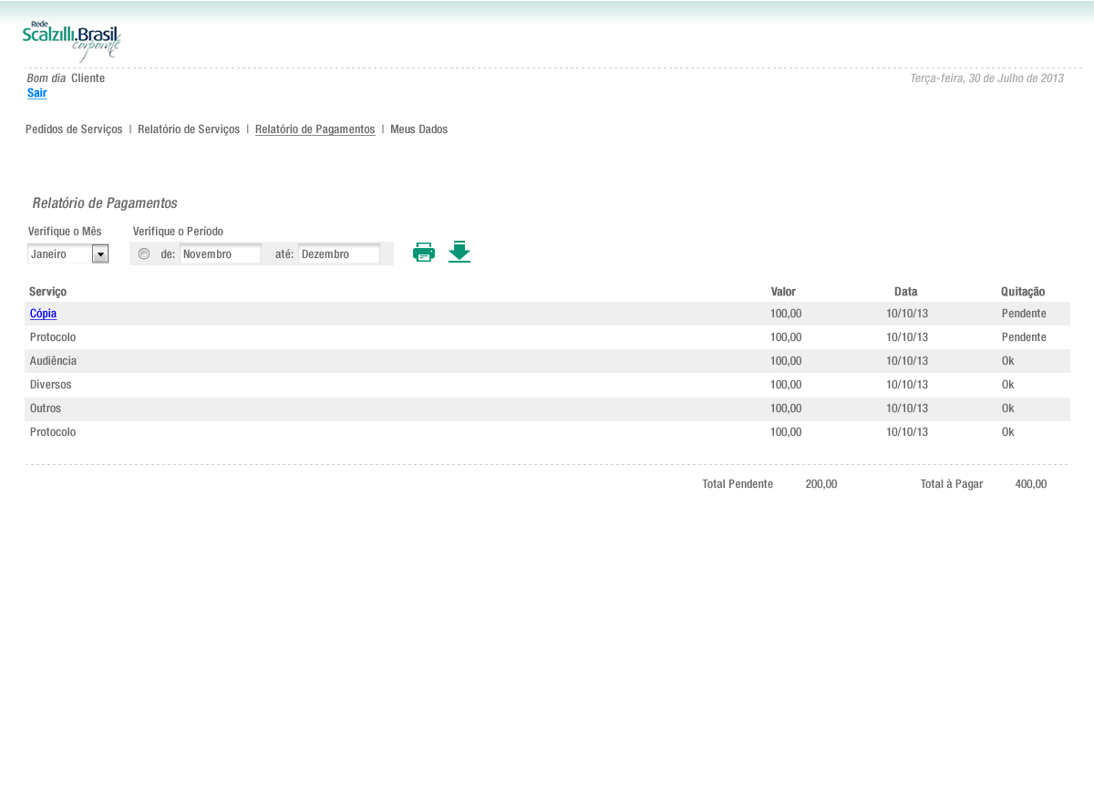Click the Valor column header
Screen dimensions: 1094x786
[783, 292]
